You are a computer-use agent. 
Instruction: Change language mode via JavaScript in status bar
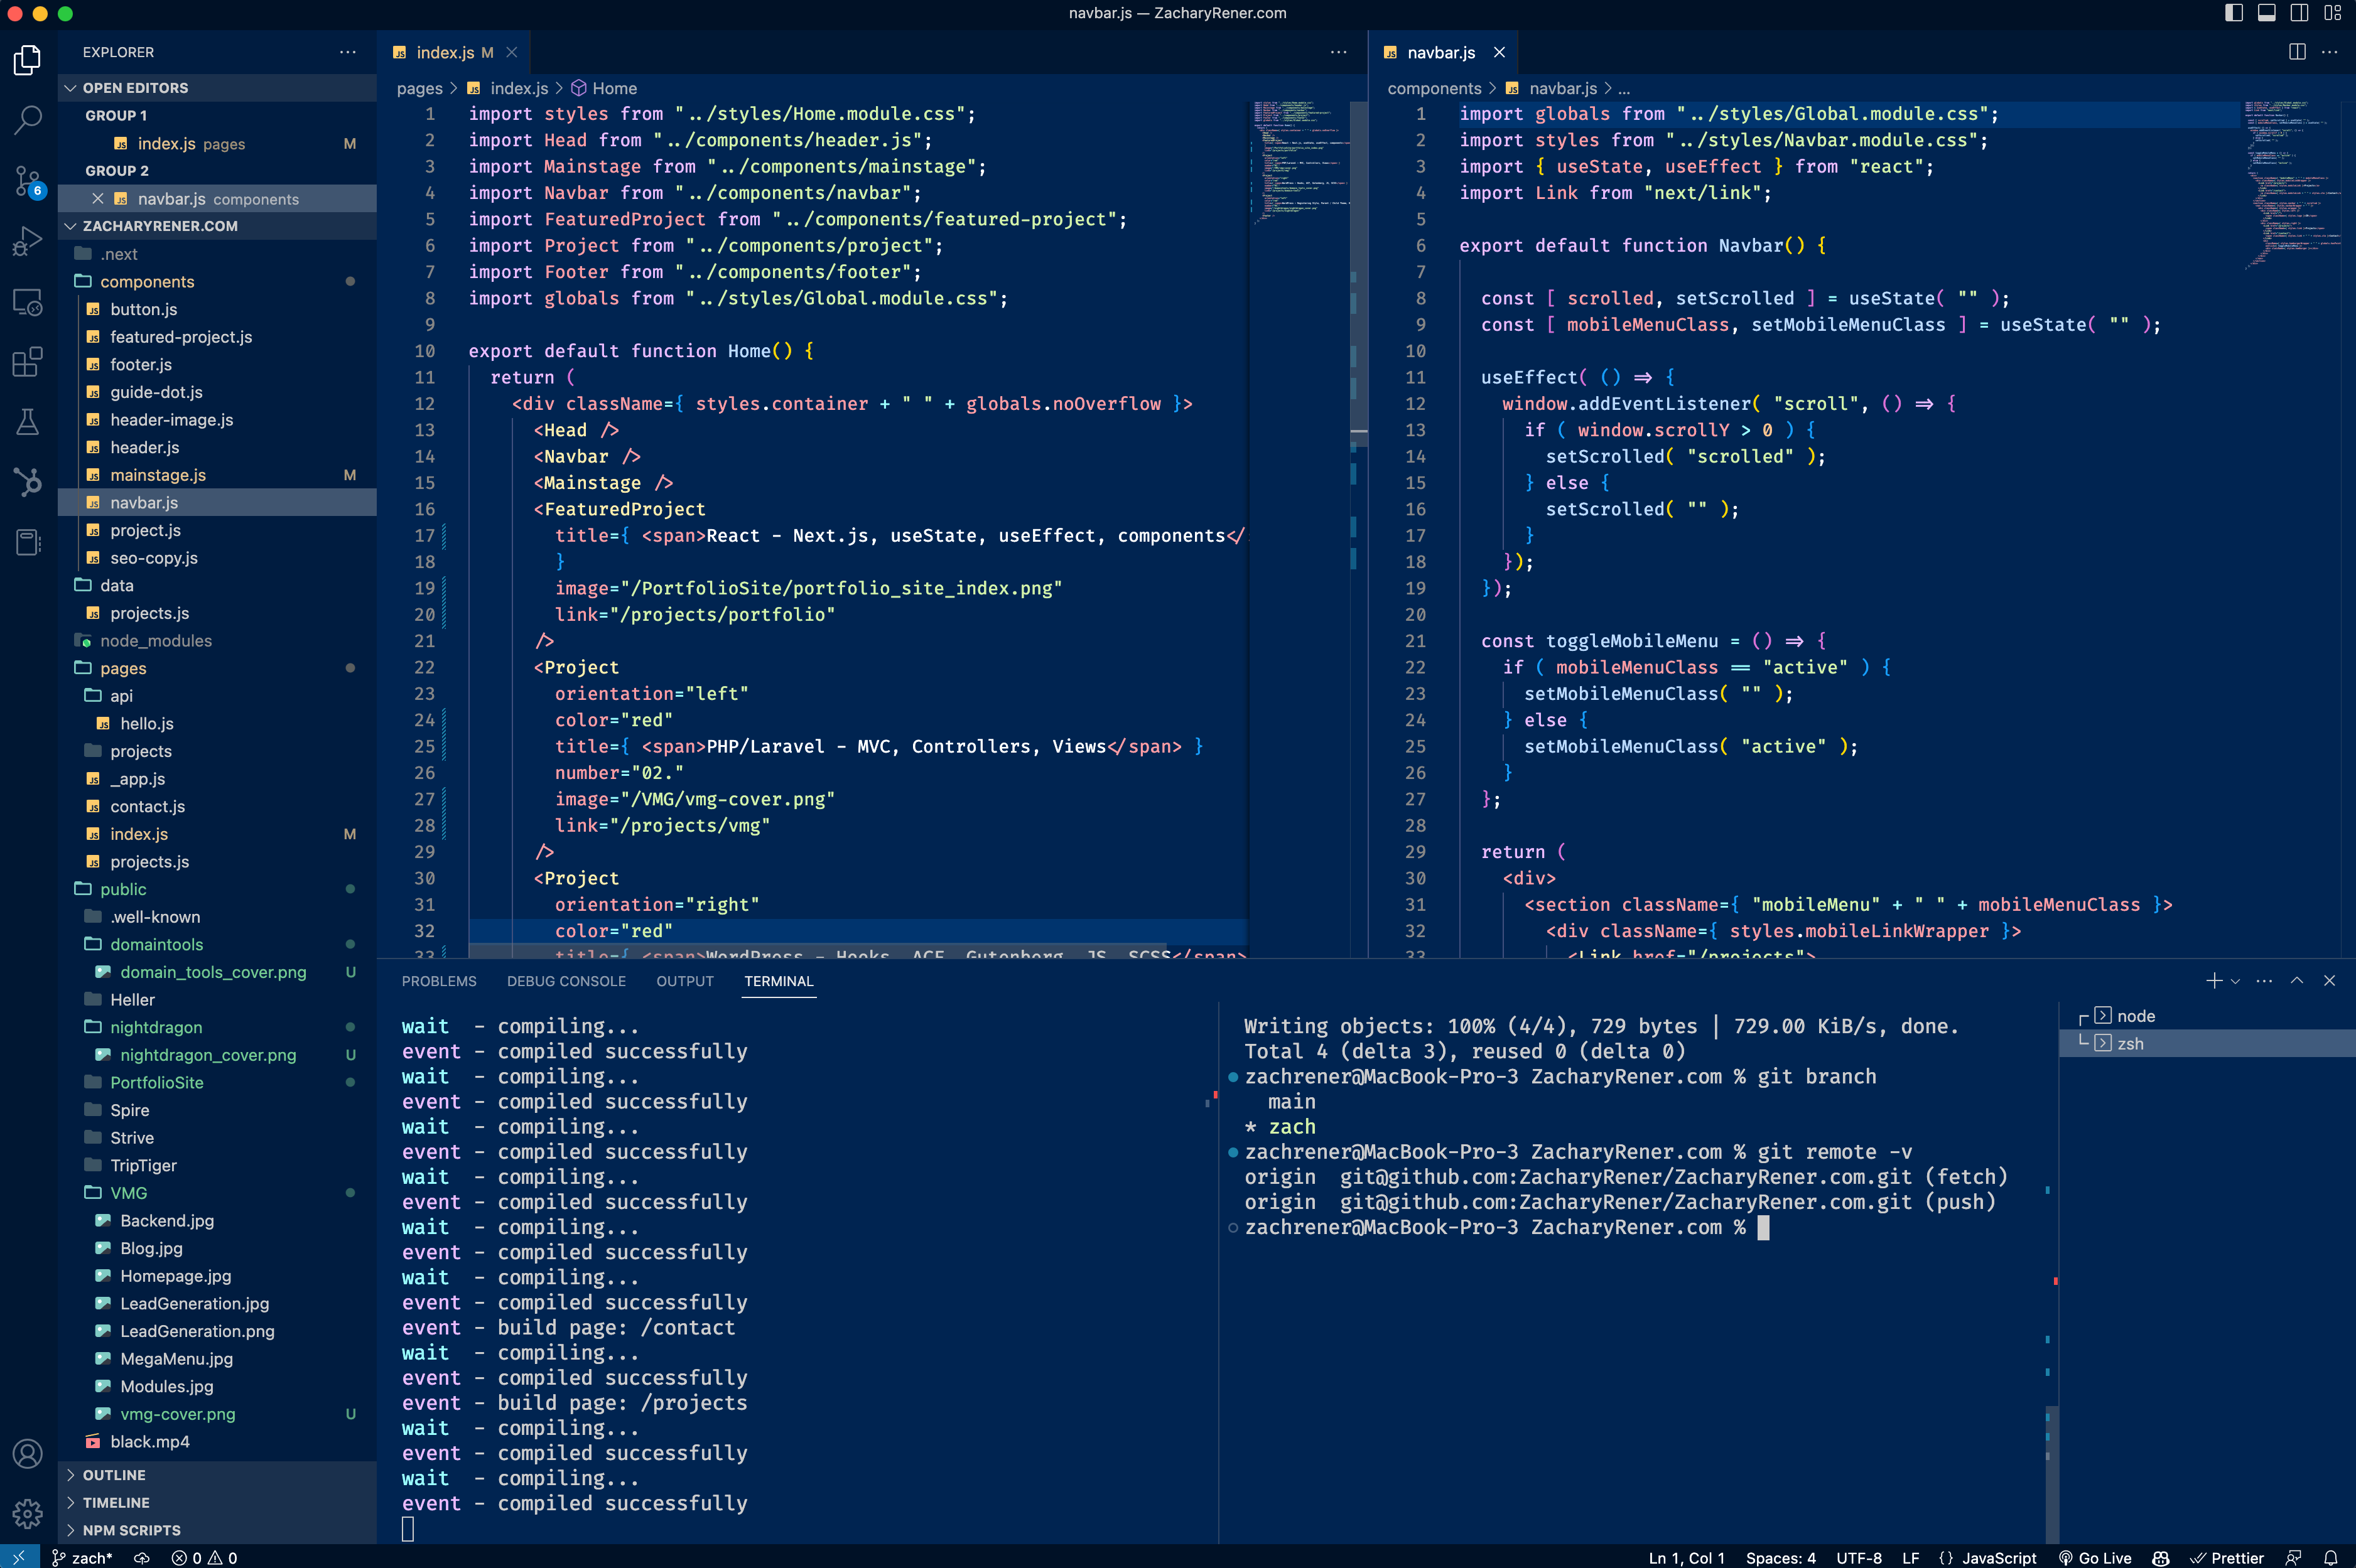1999,1557
